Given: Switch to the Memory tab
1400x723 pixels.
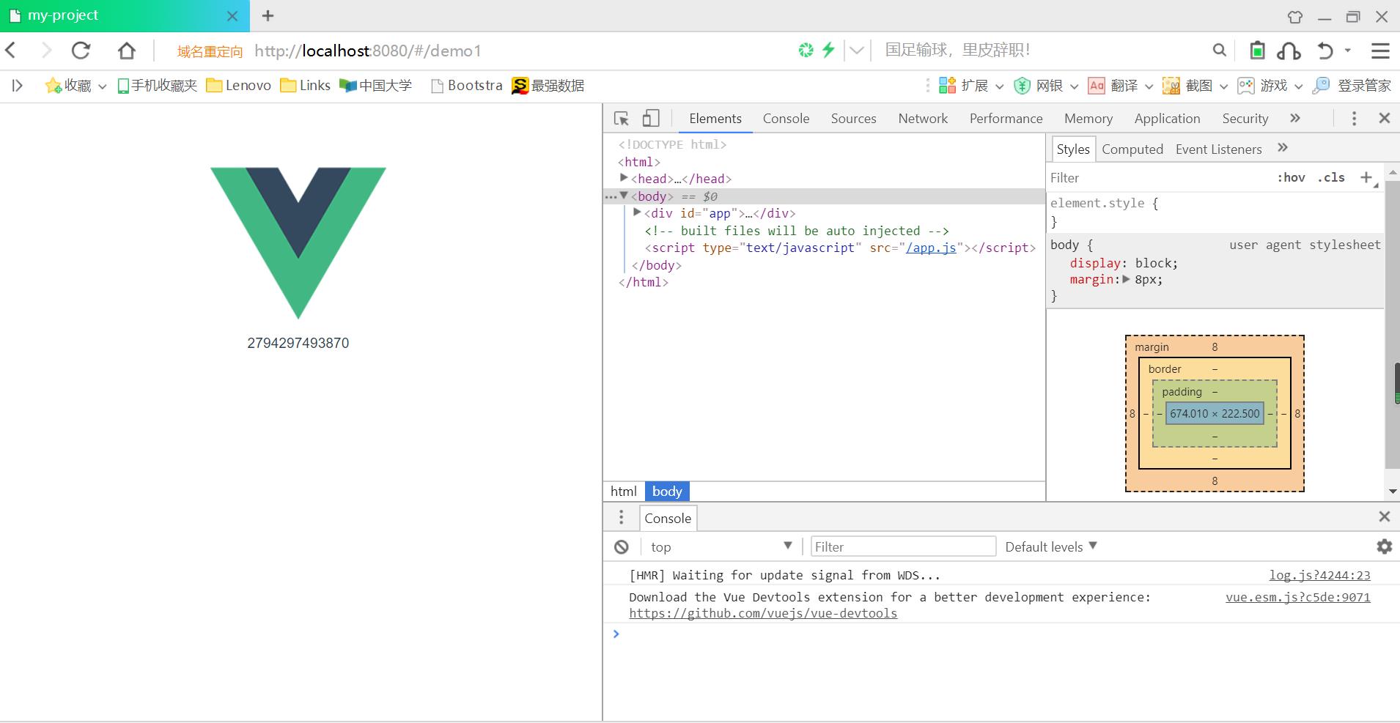Looking at the screenshot, I should coord(1088,119).
